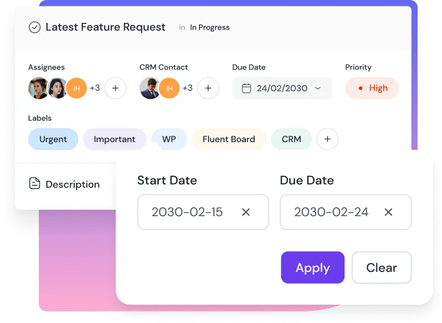Click the Apply button
442x323 pixels.
coord(313,267)
